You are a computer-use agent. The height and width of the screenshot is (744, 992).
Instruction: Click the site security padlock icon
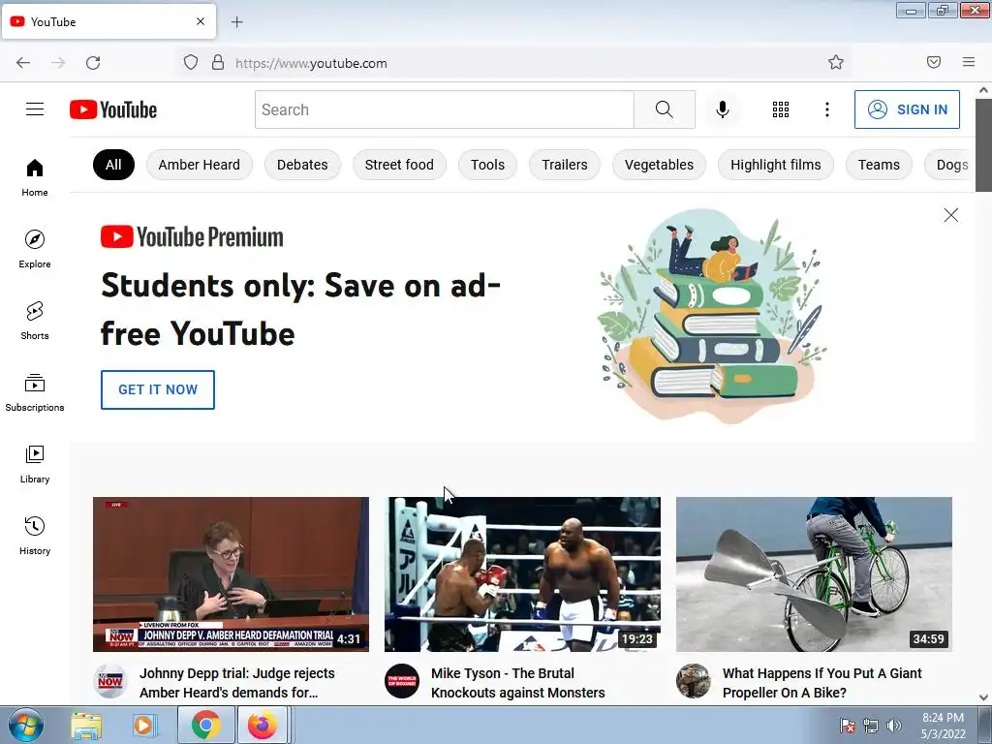[x=218, y=63]
